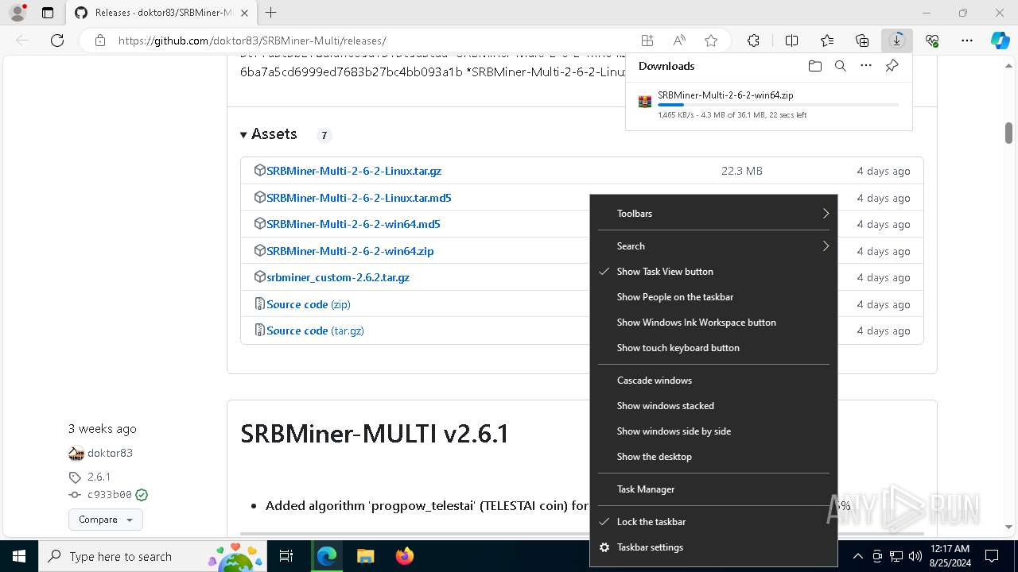
Task: Open doktor83 author profile link
Action: coord(110,453)
